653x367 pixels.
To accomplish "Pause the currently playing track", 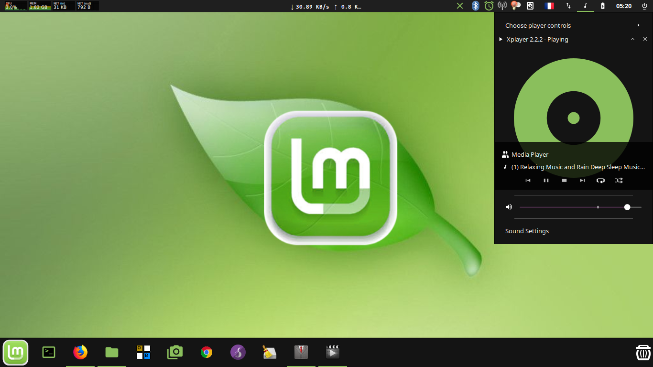I will (x=546, y=180).
